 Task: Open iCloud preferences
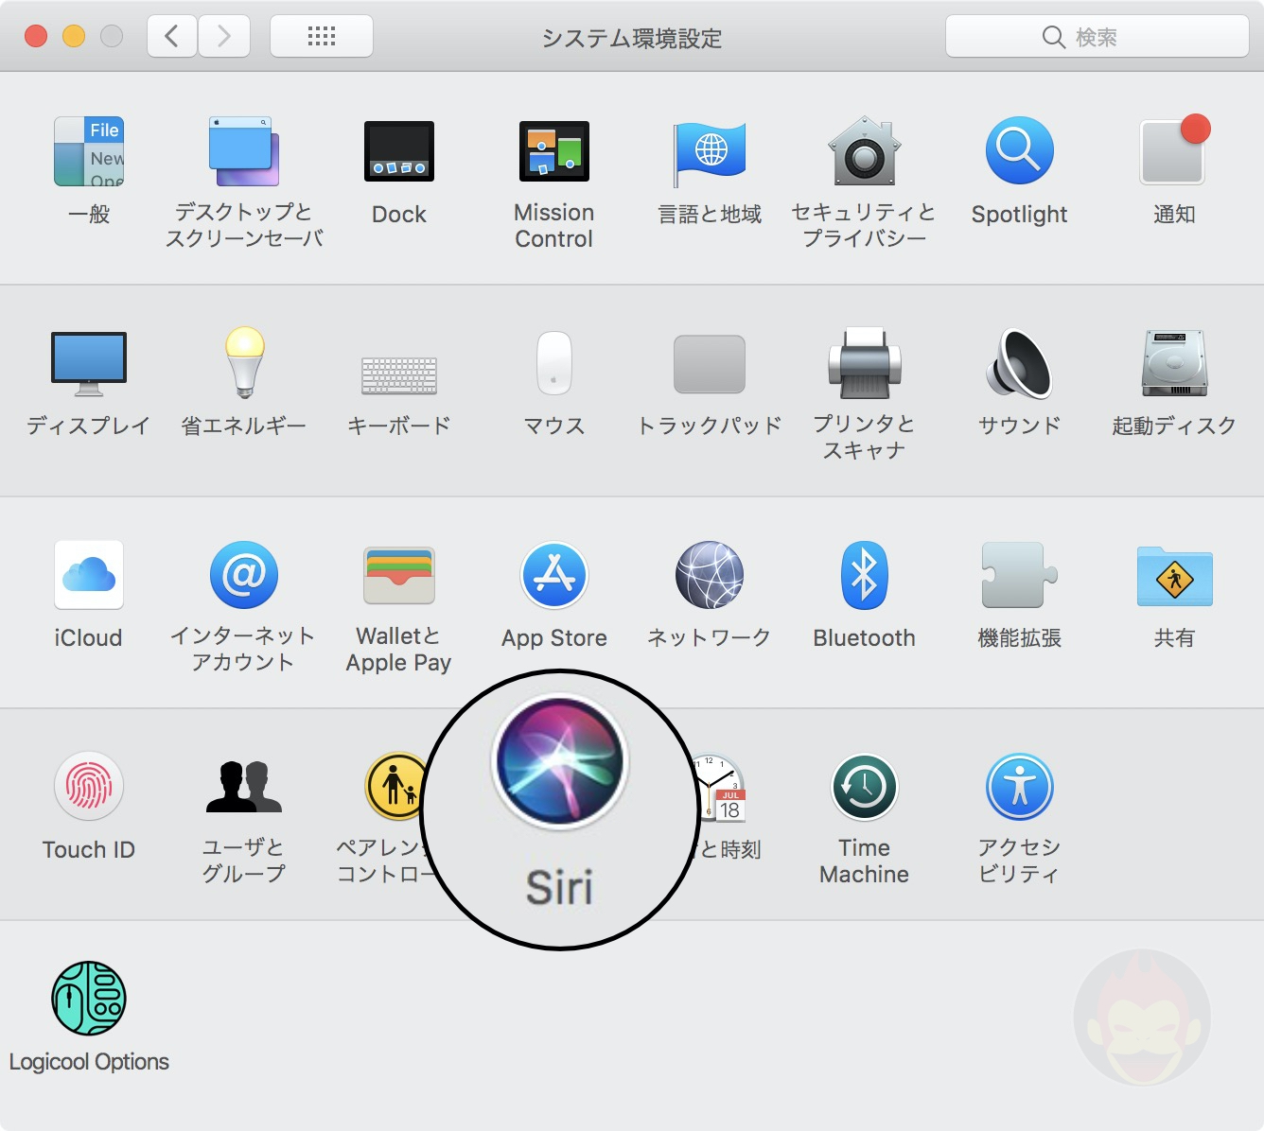pyautogui.click(x=89, y=575)
